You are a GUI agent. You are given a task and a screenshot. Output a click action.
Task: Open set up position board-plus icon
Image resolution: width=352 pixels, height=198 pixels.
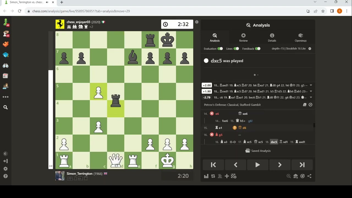233,176
